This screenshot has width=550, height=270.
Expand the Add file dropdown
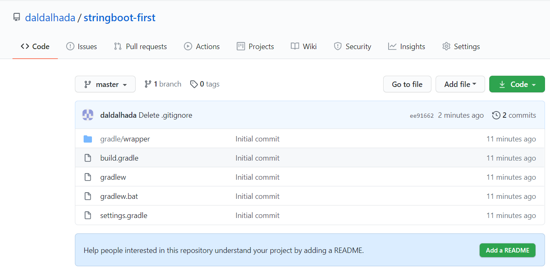tap(460, 84)
